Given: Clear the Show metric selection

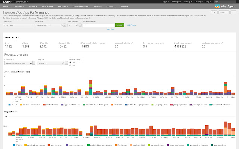Looking at the screenshot, I should point(31,63).
